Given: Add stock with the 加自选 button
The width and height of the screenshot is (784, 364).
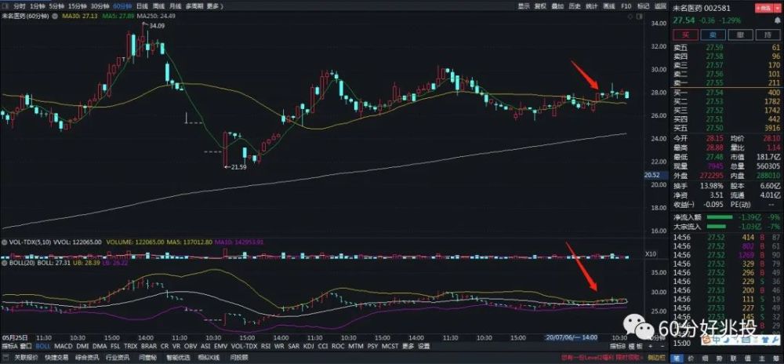Looking at the screenshot, I should coord(764,8).
